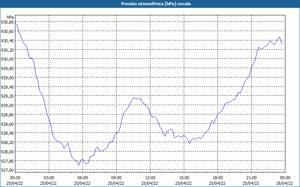Click the 930,80 y-axis value
This screenshot has width=300, height=187.
(x=7, y=22)
